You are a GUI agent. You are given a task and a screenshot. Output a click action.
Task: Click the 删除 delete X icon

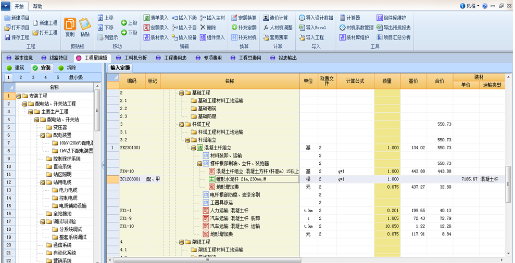click(x=203, y=28)
